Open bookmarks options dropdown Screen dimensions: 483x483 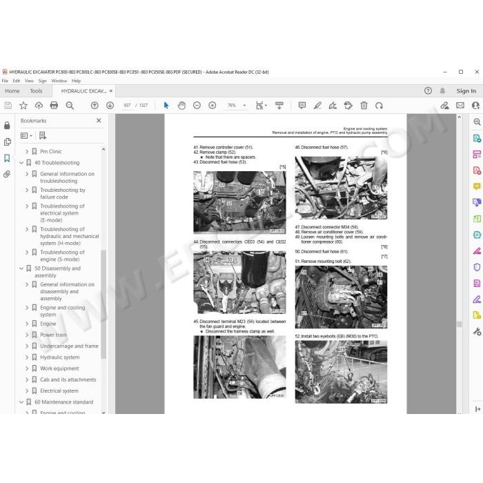(x=26, y=135)
